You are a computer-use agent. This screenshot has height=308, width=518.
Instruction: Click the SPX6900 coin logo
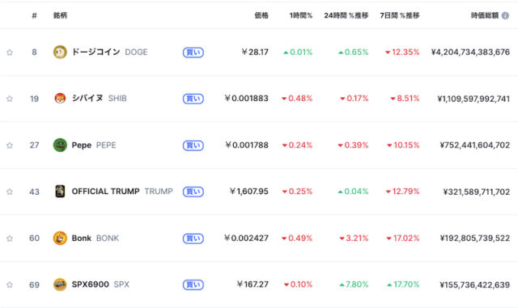point(60,285)
